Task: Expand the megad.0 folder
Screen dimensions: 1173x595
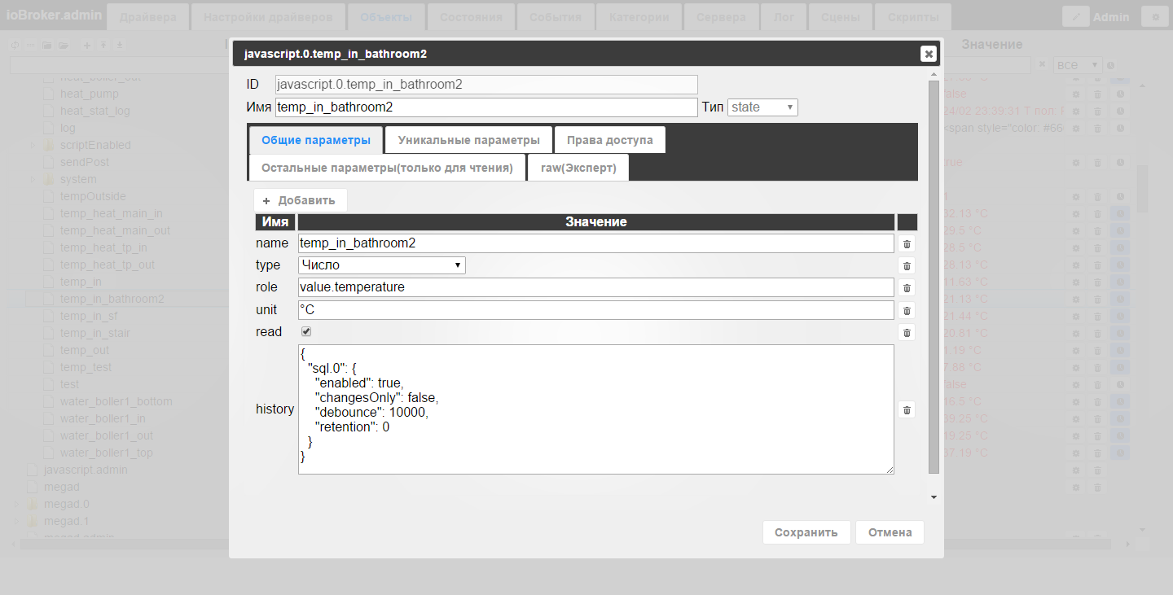Action: coord(17,505)
